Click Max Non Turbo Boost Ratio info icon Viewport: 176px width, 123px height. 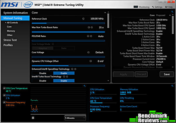[89, 27]
